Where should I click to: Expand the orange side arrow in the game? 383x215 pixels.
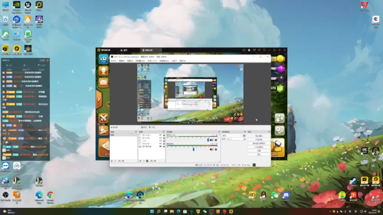(99, 99)
